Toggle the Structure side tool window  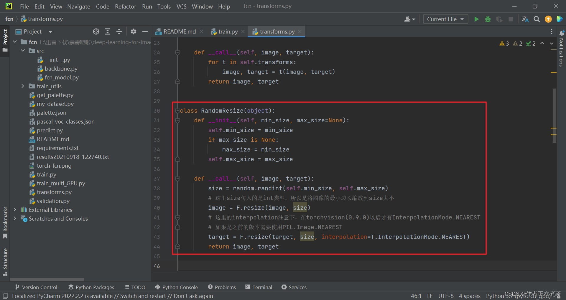pyautogui.click(x=5, y=262)
